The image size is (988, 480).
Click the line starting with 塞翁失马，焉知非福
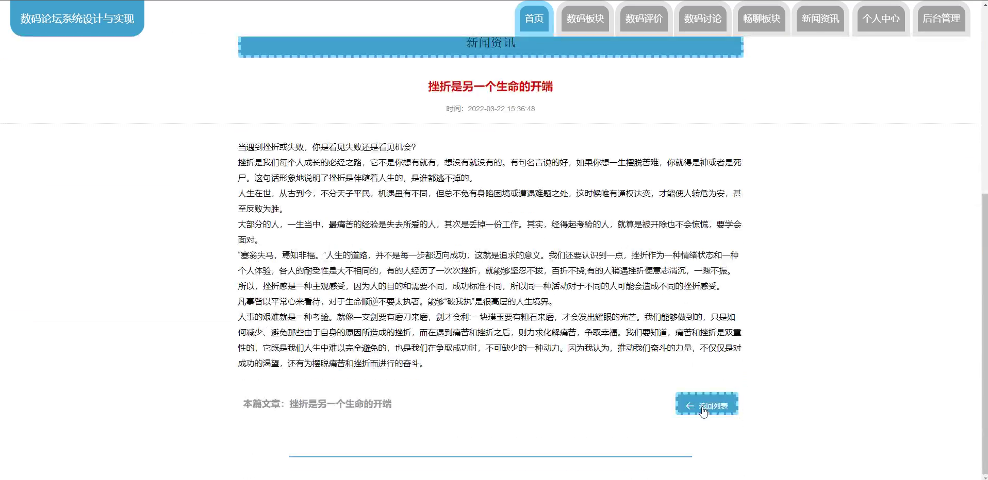pyautogui.click(x=488, y=255)
